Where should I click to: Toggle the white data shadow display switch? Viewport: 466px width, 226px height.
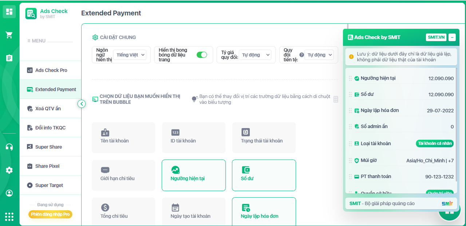click(201, 55)
